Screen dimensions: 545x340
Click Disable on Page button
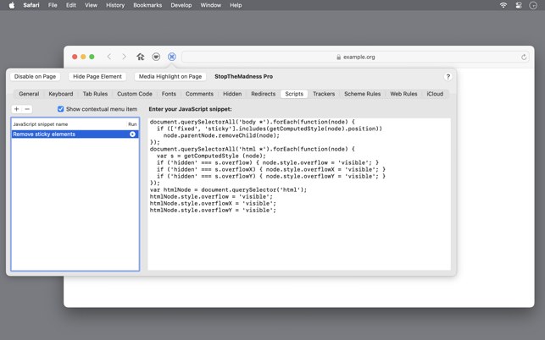[x=35, y=76]
